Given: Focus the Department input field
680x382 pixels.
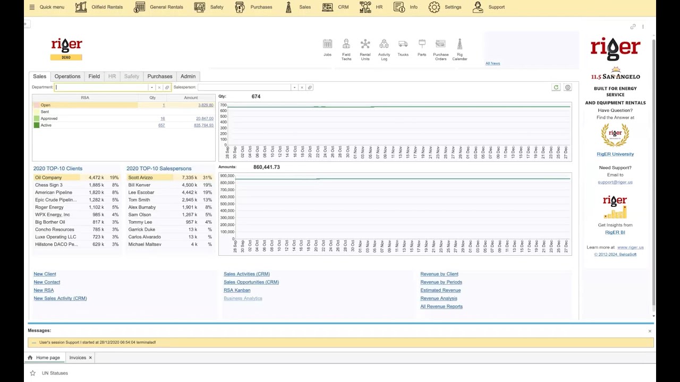Looking at the screenshot, I should click(101, 87).
